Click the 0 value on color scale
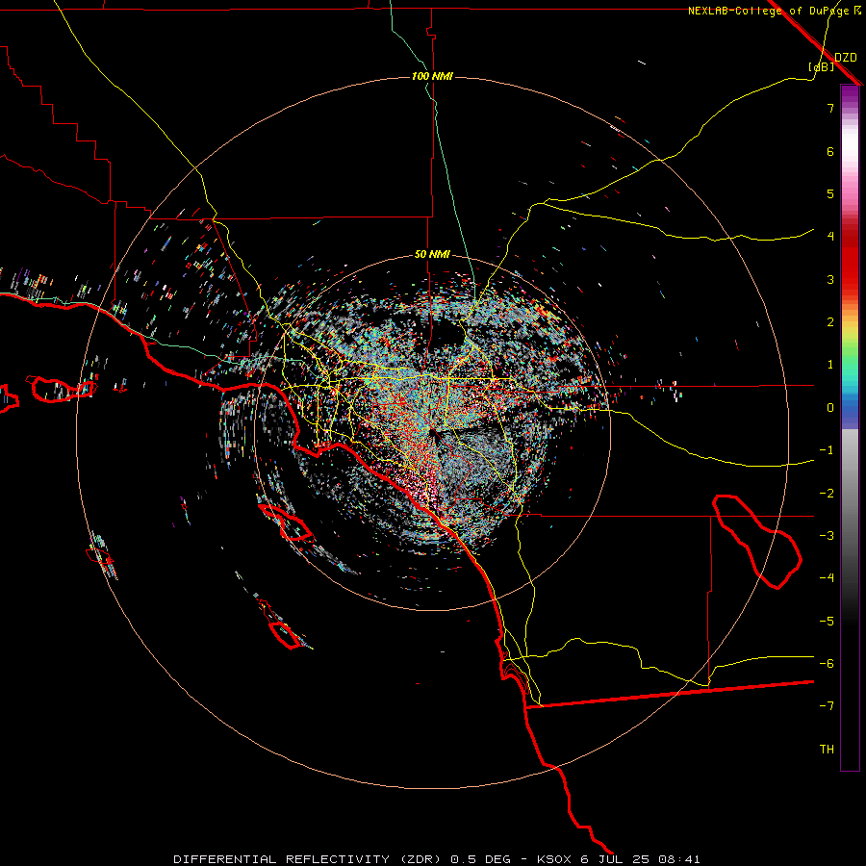 click(830, 408)
